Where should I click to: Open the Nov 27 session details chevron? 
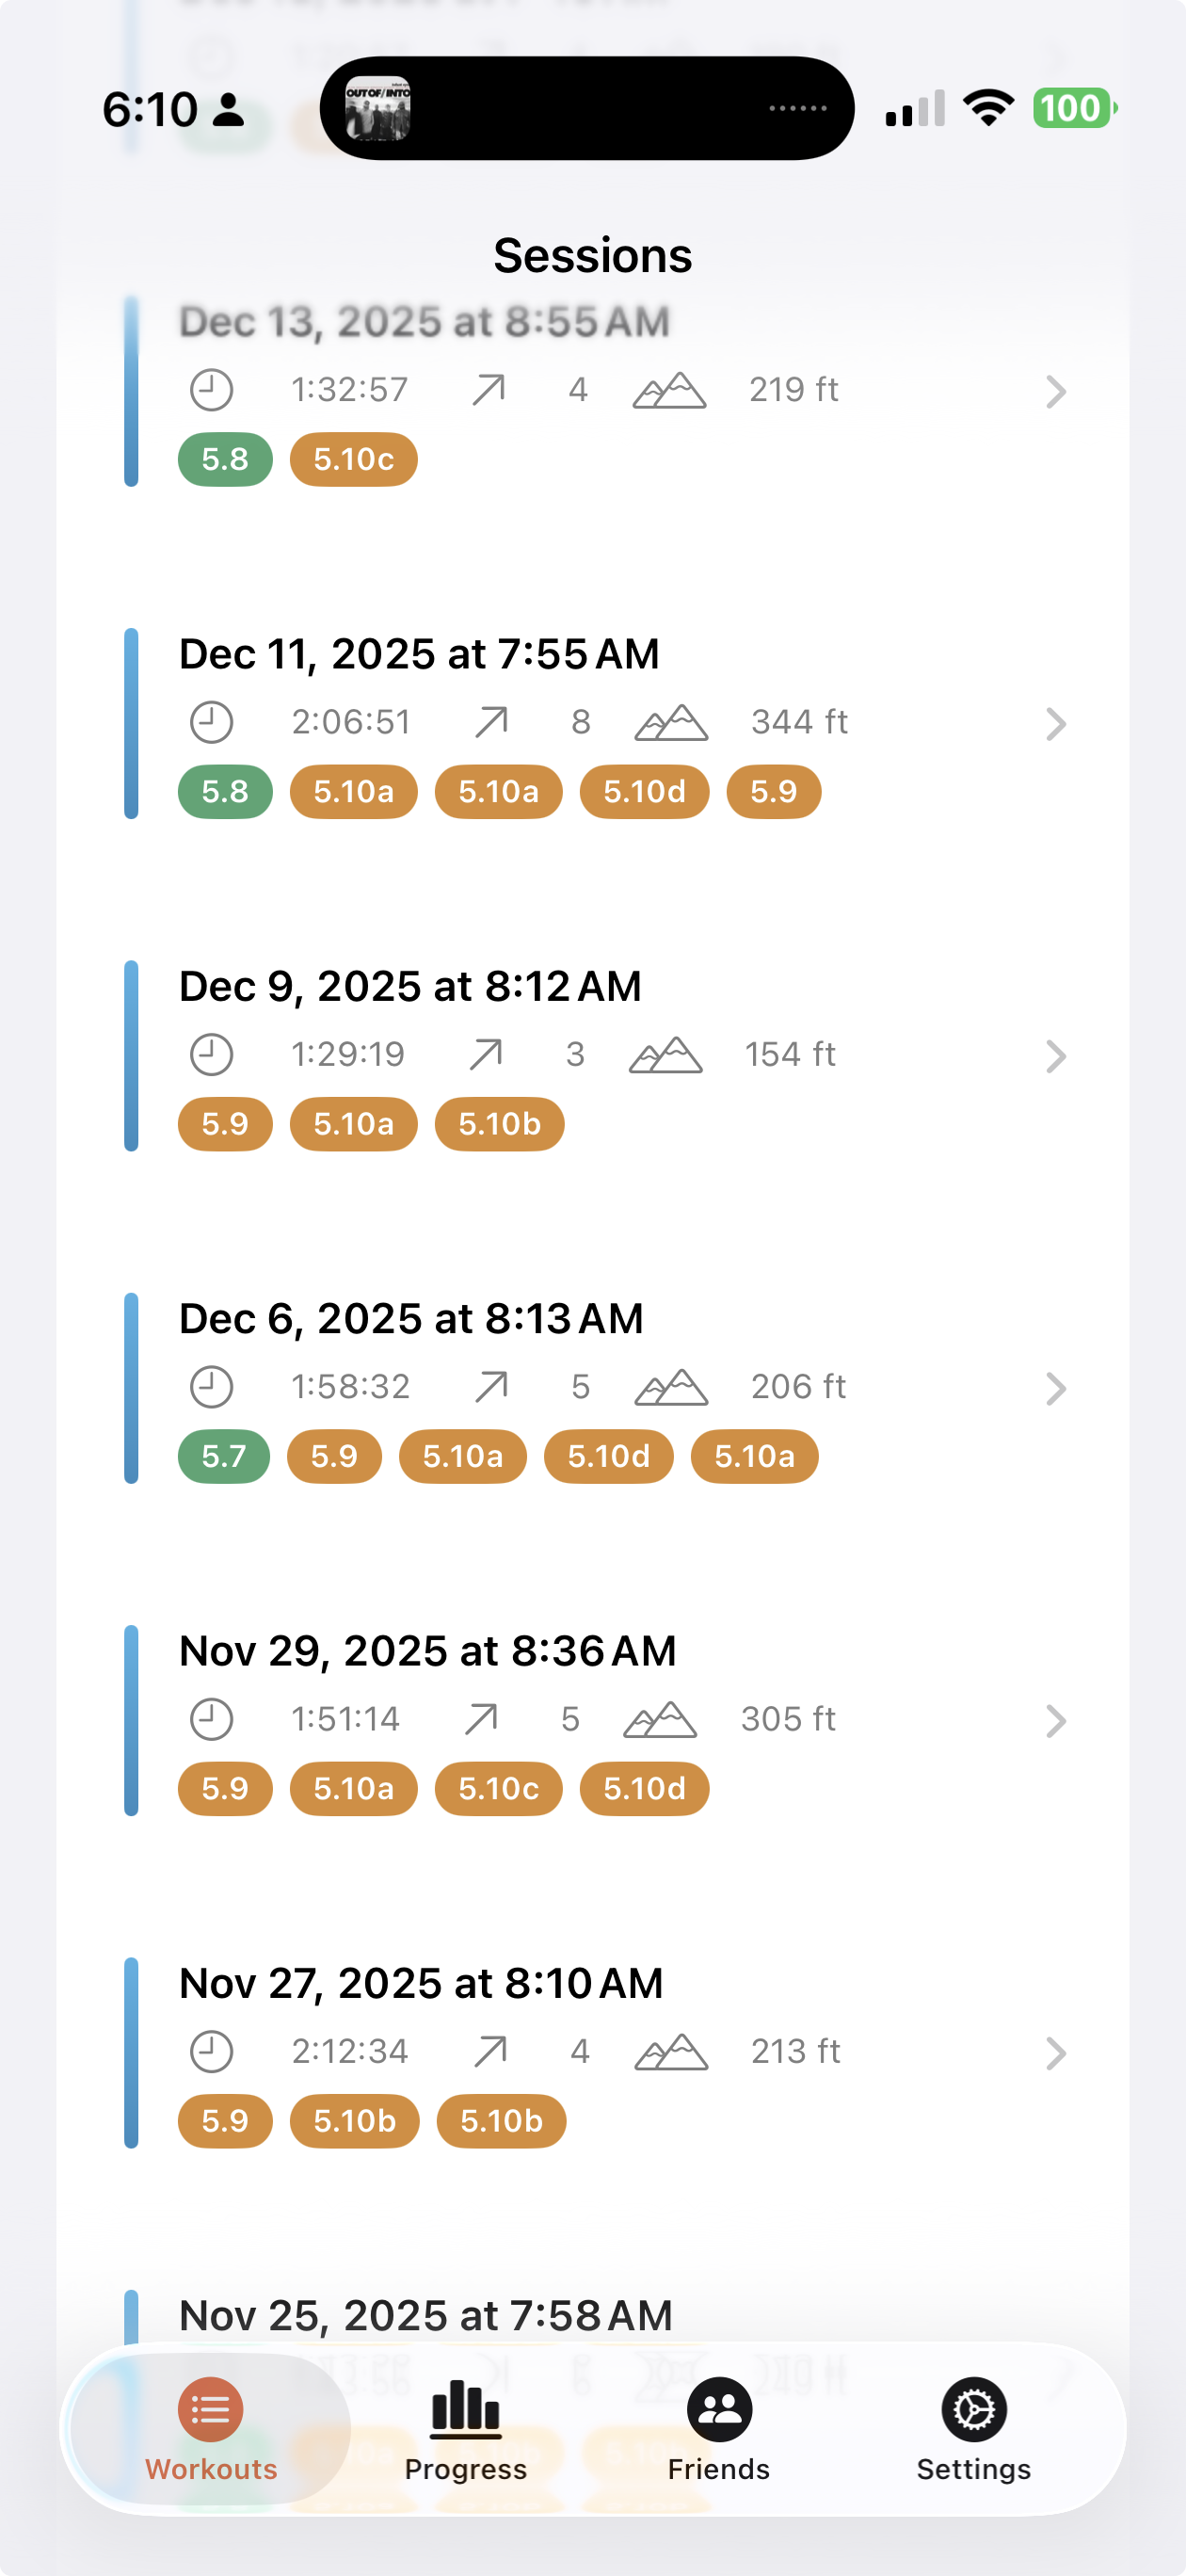click(x=1055, y=2053)
